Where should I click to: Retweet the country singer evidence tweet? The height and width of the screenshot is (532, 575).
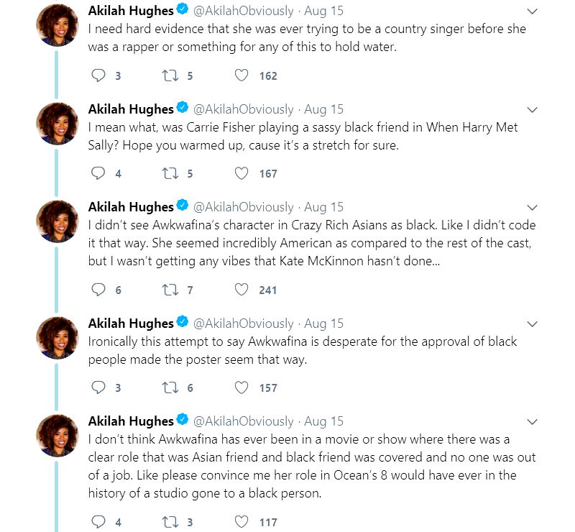[172, 75]
